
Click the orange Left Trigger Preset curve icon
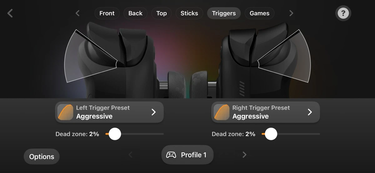(65, 112)
